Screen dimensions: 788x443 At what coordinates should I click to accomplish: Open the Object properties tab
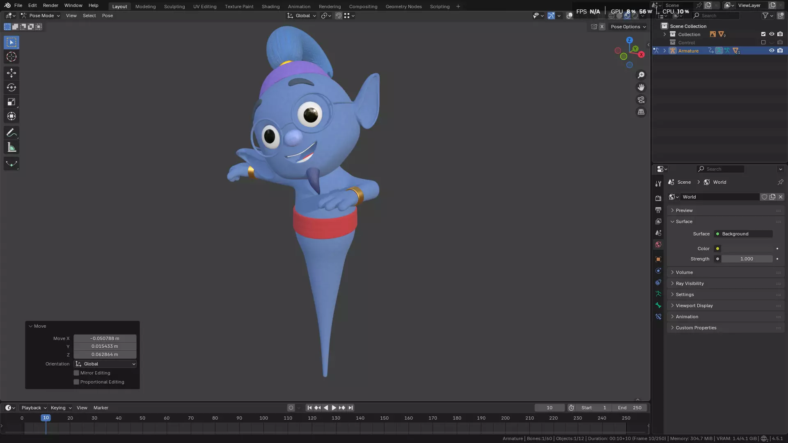658,259
